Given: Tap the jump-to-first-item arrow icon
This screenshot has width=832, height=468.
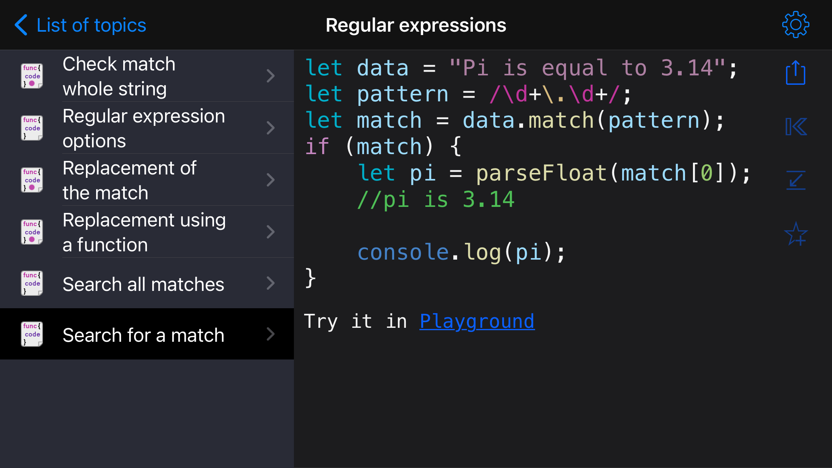Looking at the screenshot, I should point(796,127).
